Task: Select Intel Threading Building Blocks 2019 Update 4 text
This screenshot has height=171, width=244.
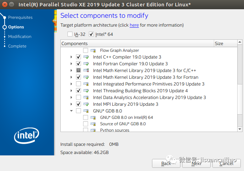Action: [140, 90]
